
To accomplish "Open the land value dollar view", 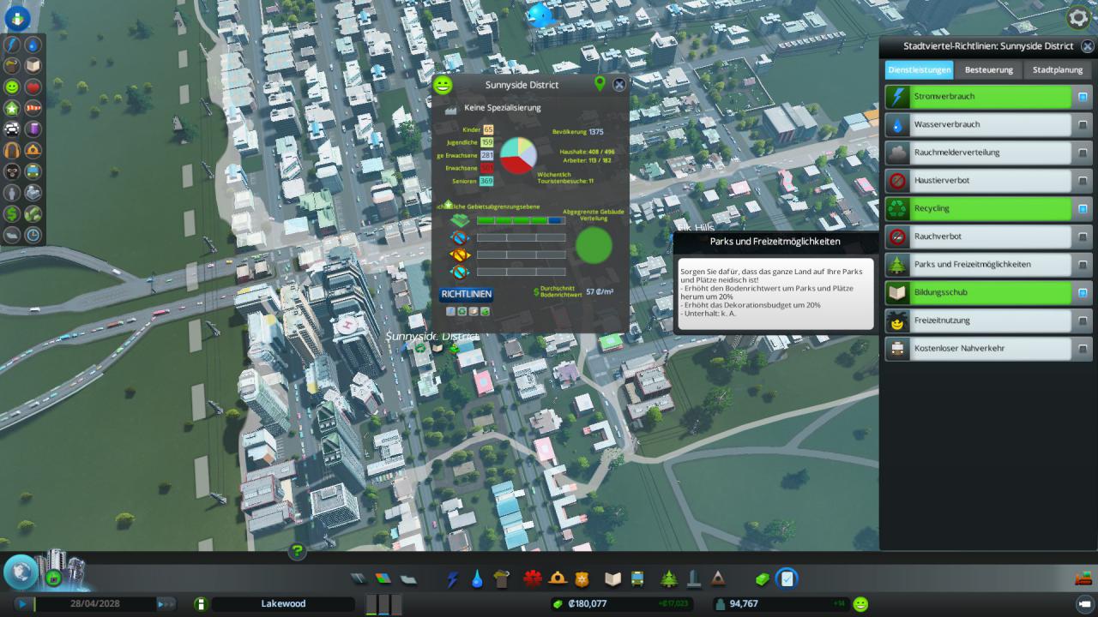I will click(x=12, y=214).
